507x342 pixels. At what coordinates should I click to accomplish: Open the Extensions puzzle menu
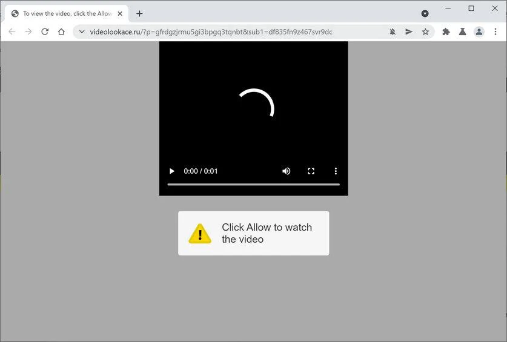pos(446,31)
